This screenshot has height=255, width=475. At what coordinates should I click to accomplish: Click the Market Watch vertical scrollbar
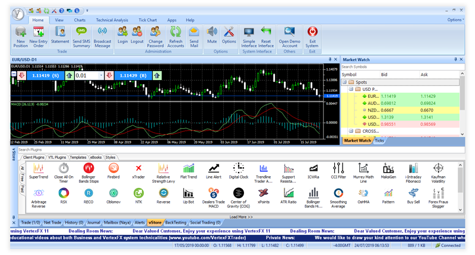coord(462,103)
